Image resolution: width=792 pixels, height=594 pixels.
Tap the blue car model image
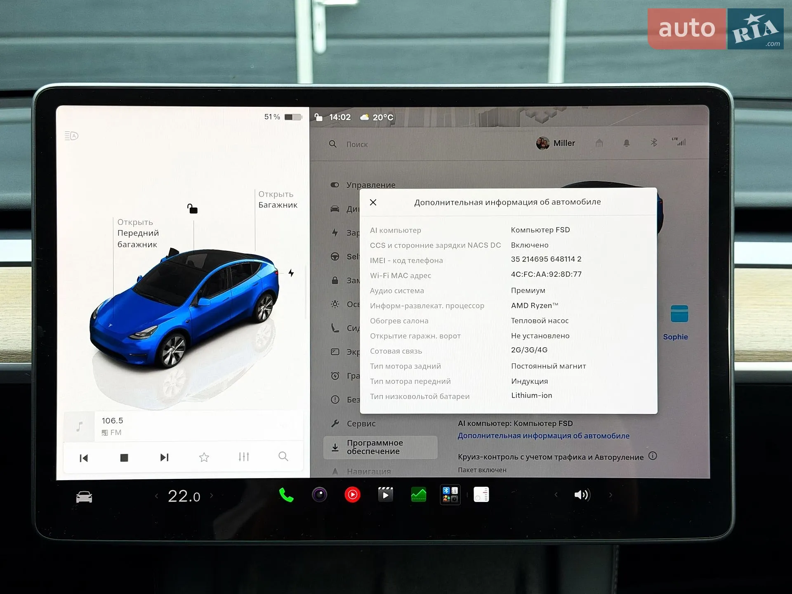tap(184, 308)
